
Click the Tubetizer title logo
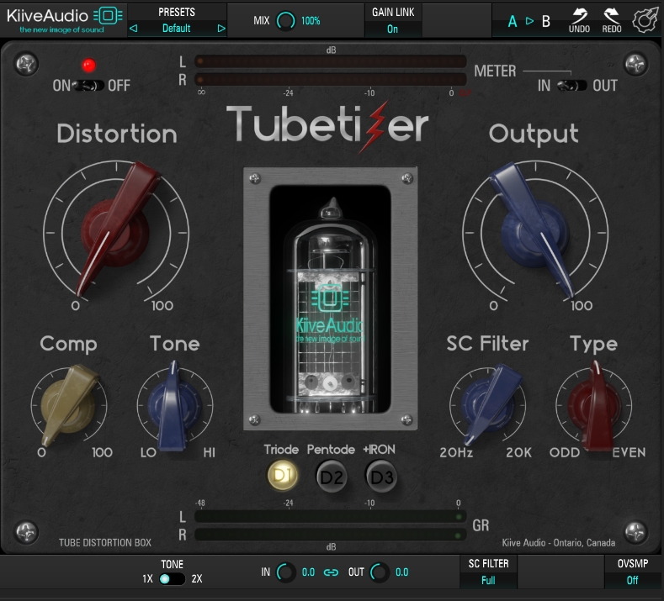coord(327,125)
